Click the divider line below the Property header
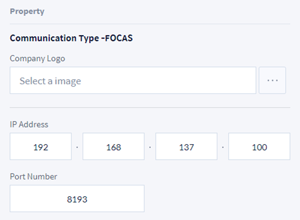 pos(150,24)
